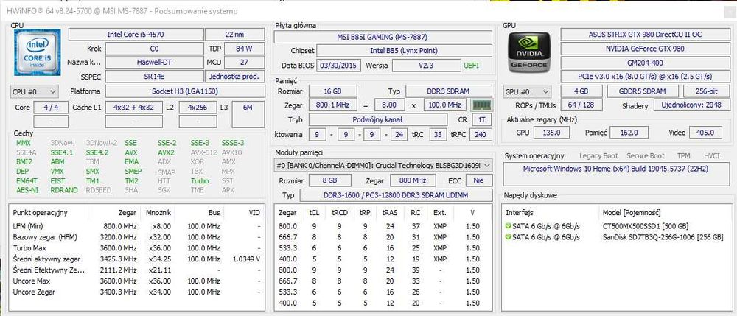
Task: Click the PCIe v3.0 x16 bus field
Action: [646, 77]
